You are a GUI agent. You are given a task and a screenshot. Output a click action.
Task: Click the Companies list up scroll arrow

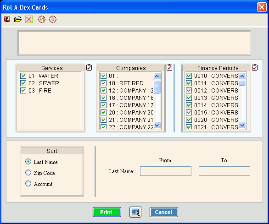click(x=157, y=76)
